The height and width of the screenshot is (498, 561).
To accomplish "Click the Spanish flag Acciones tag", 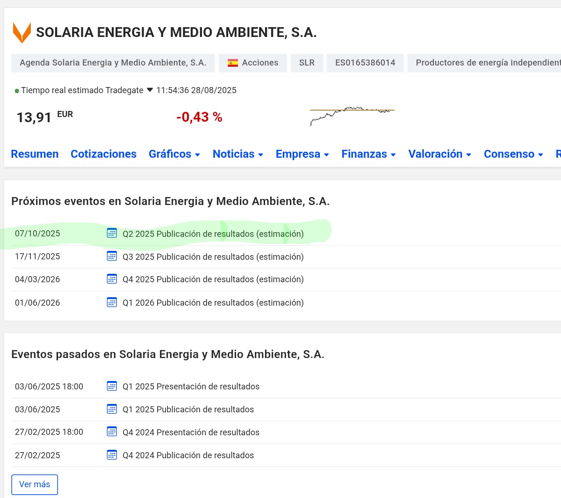I will 253,63.
